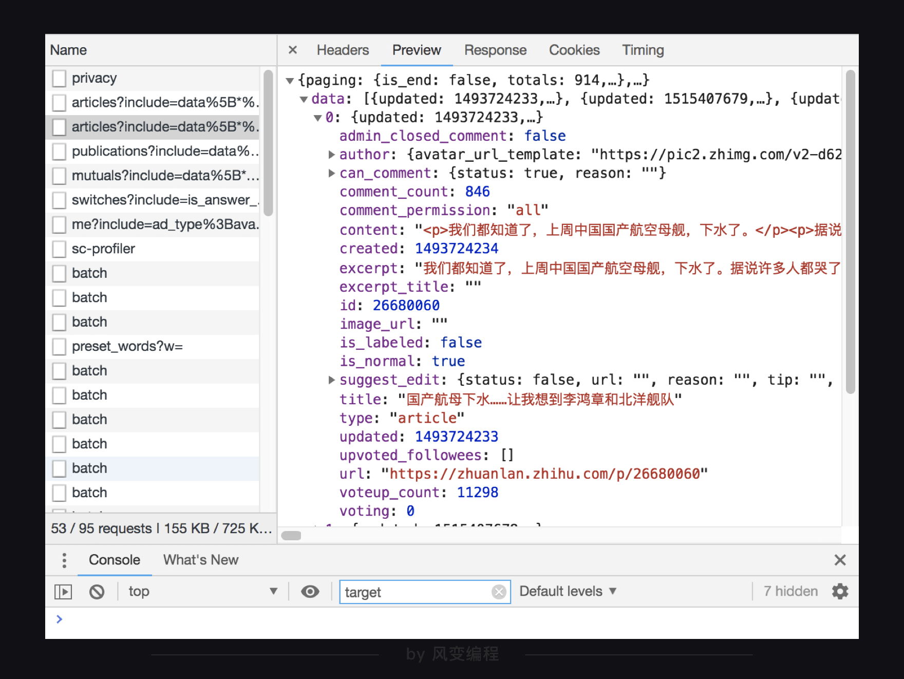Expand the suggest_edit object

(332, 380)
